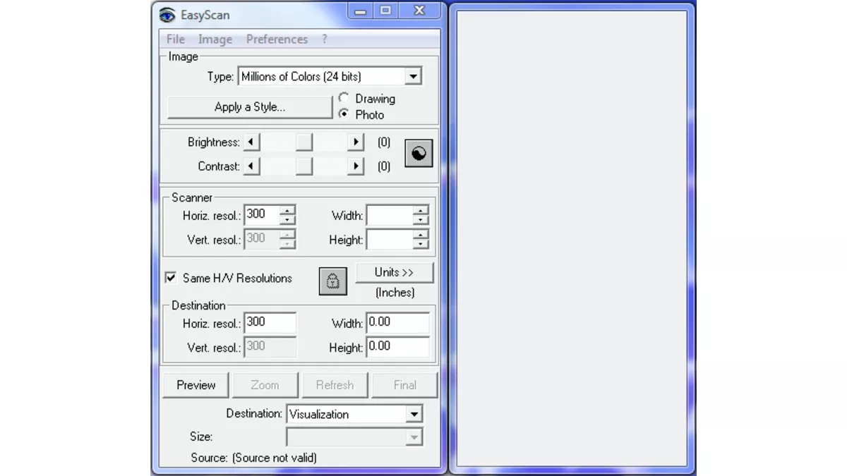847x476 pixels.
Task: Click the EasyScan eye icon in the title bar
Action: 167,14
